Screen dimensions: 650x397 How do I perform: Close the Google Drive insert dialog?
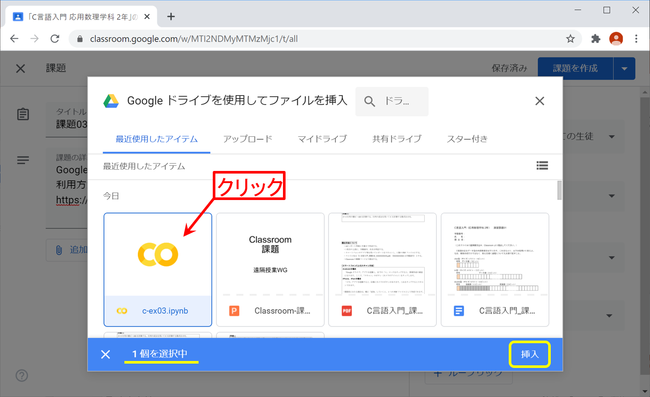pos(539,101)
